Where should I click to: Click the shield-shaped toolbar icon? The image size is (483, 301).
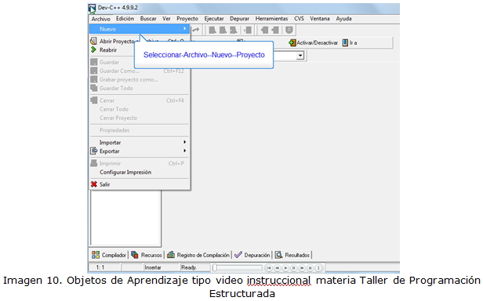click(x=289, y=30)
